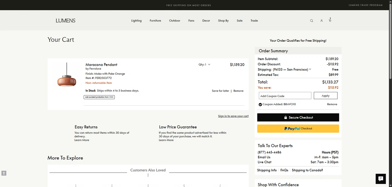Click the Secure Checkout button

tap(298, 117)
